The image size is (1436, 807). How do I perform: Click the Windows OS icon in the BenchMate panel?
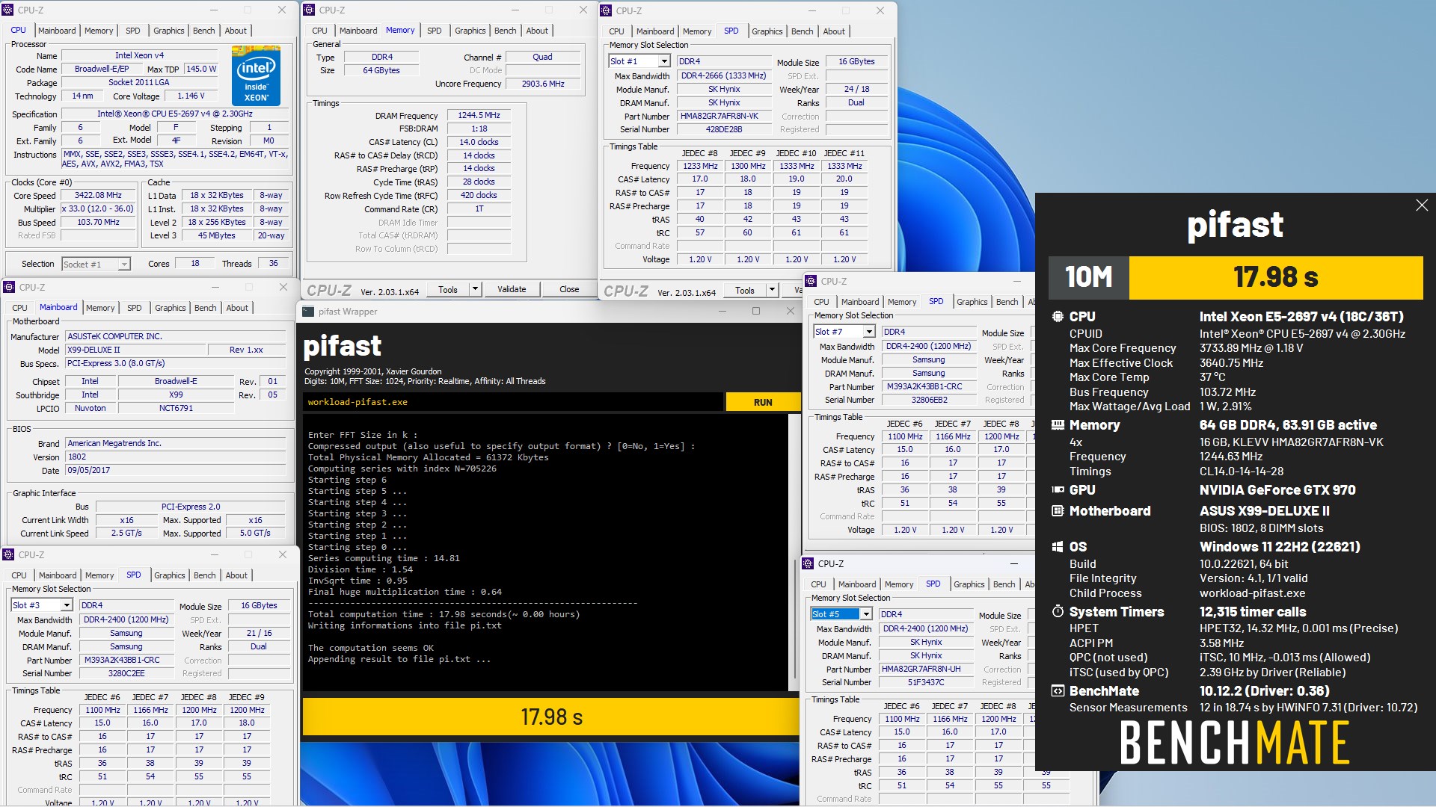click(x=1058, y=546)
